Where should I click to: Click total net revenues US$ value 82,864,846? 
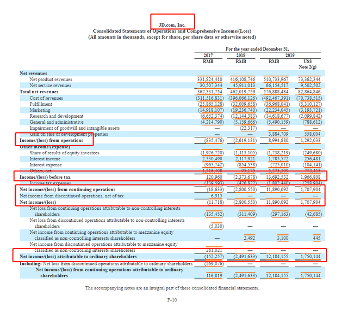pos(309,92)
